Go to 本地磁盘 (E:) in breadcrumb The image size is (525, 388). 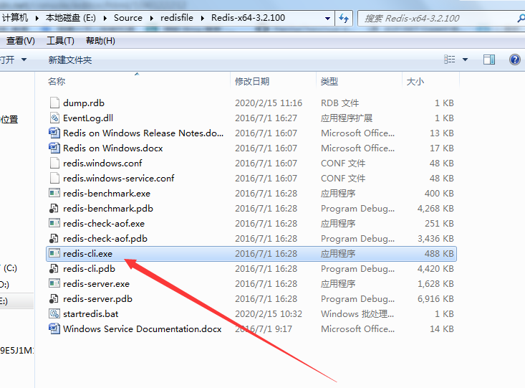(71, 18)
